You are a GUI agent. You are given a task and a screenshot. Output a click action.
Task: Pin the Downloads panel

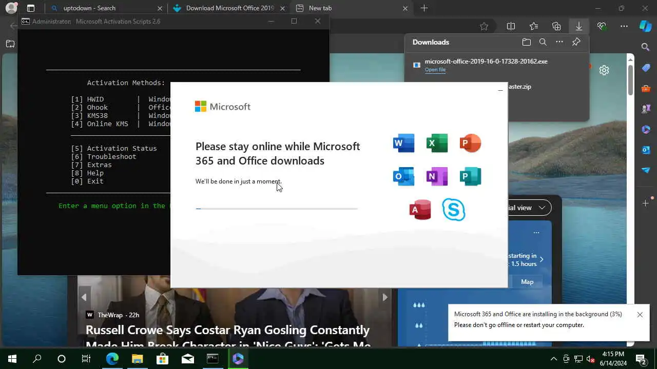click(576, 42)
